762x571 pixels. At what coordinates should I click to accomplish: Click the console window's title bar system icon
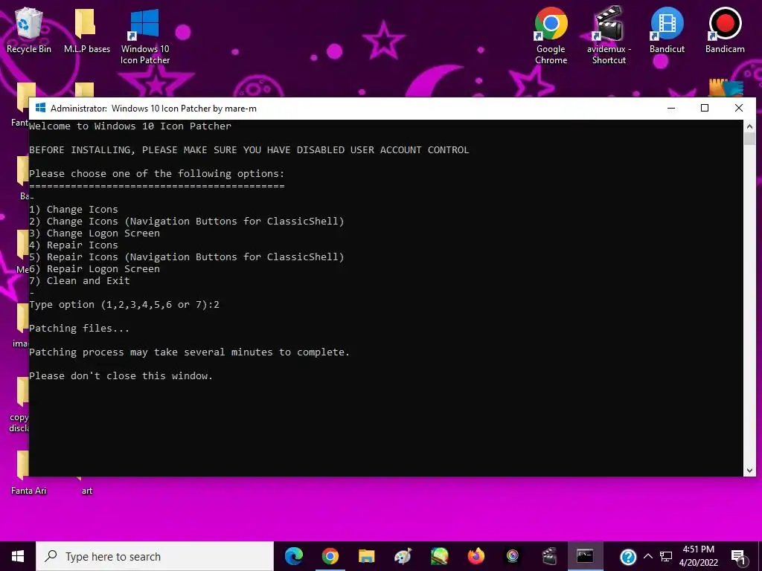coord(41,108)
